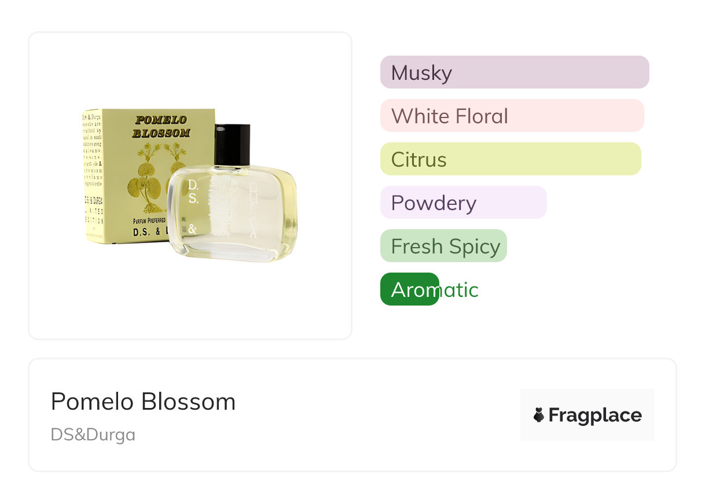Click the word 'Musky' label text

click(421, 73)
